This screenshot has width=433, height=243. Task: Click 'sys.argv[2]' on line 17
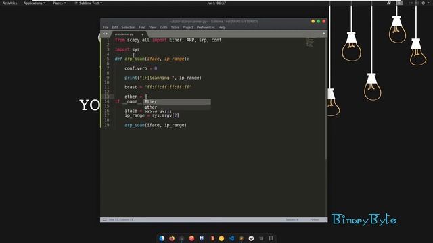[165, 115]
